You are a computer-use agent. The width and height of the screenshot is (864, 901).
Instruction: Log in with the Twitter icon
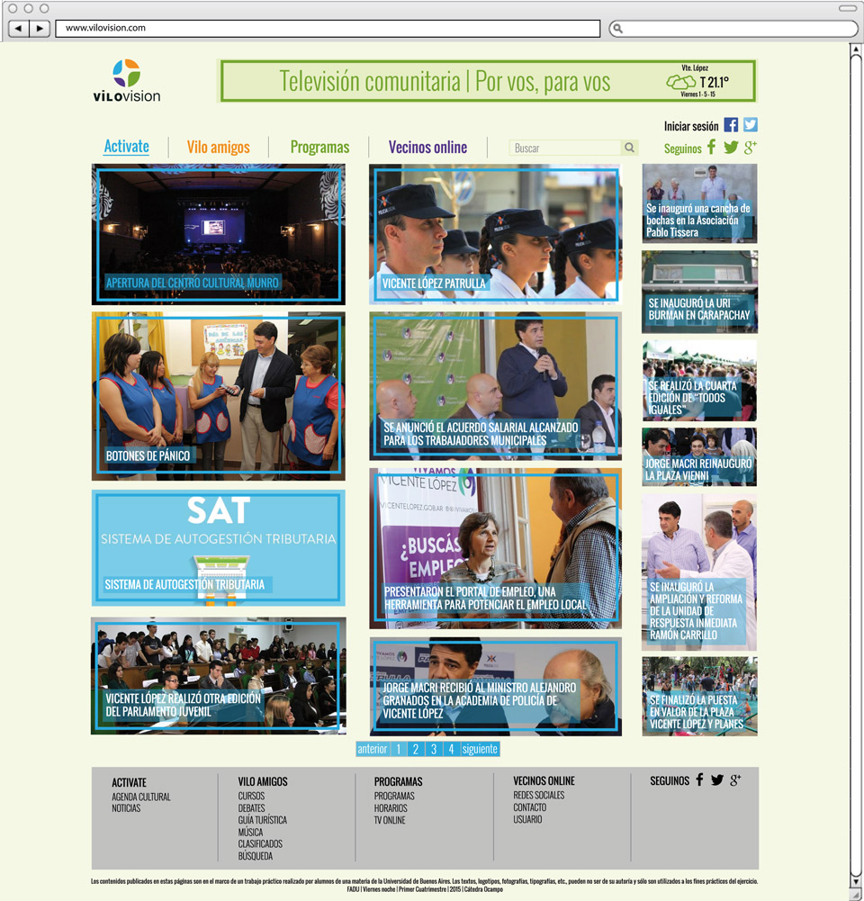[750, 126]
